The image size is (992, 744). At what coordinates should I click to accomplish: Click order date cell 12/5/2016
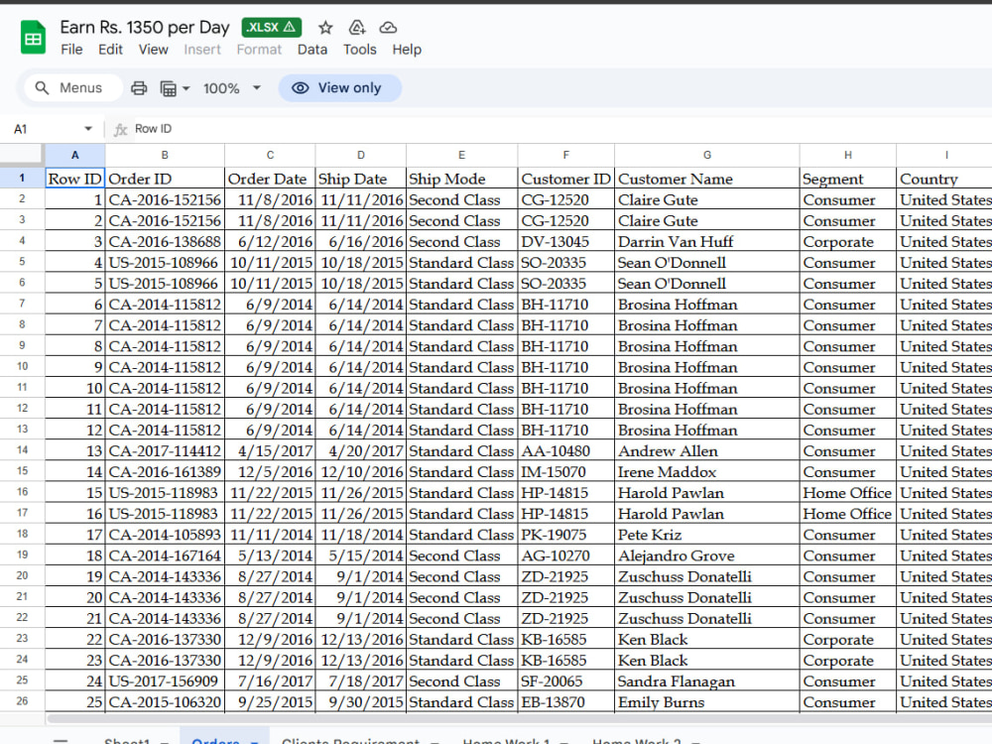pos(270,472)
